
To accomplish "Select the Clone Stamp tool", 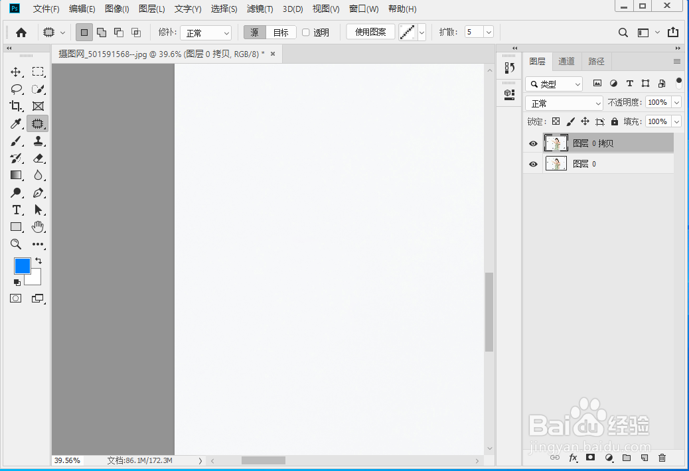I will 38,141.
